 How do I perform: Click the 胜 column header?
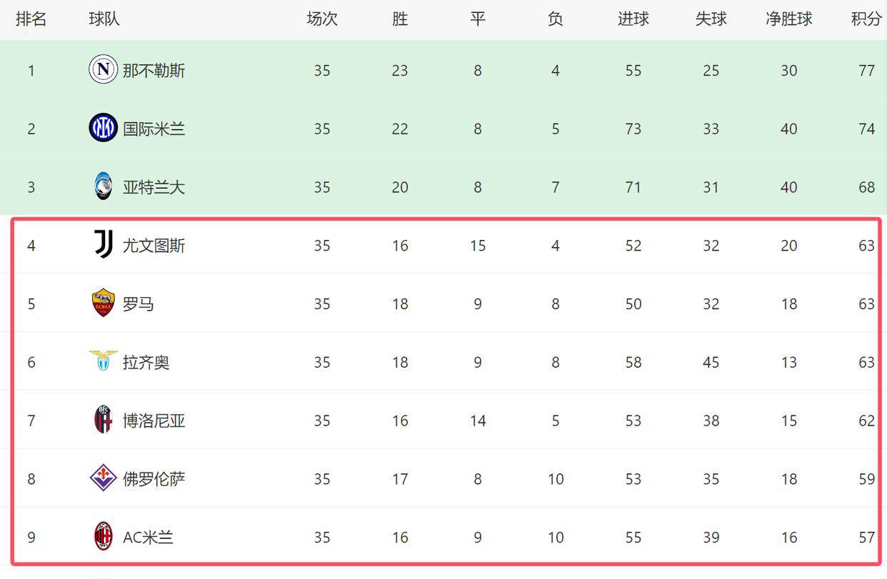click(x=400, y=19)
